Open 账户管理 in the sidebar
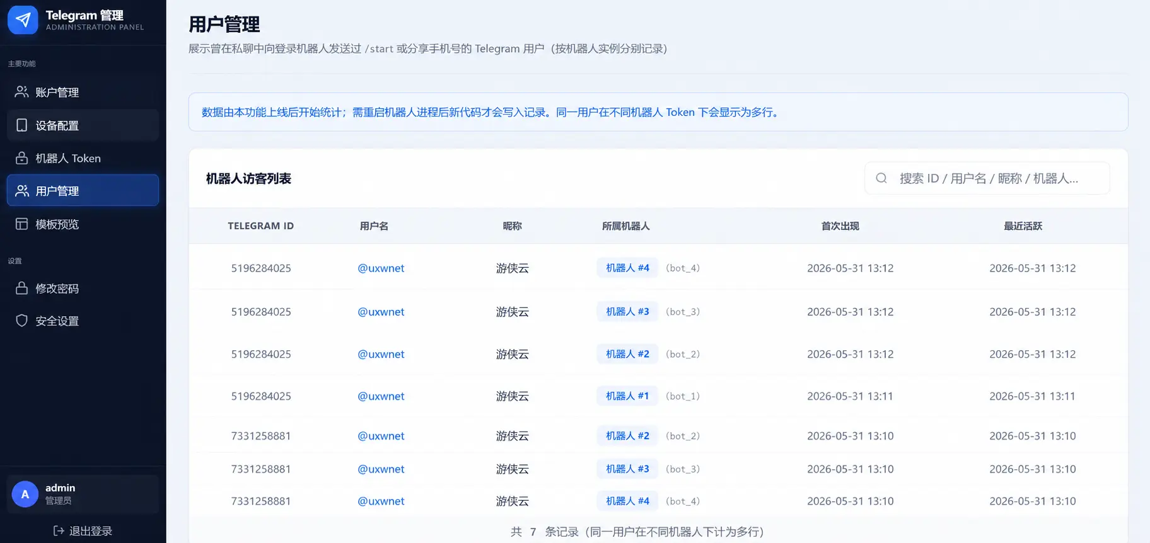This screenshot has width=1150, height=543. 83,92
